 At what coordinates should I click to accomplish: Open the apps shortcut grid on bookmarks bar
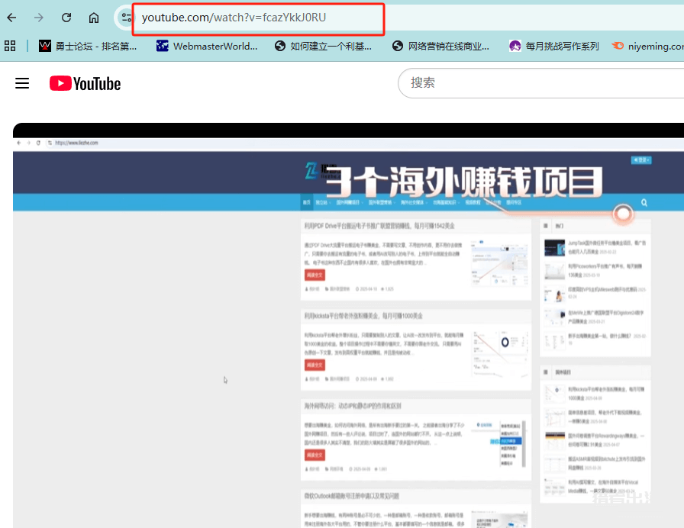click(x=10, y=46)
